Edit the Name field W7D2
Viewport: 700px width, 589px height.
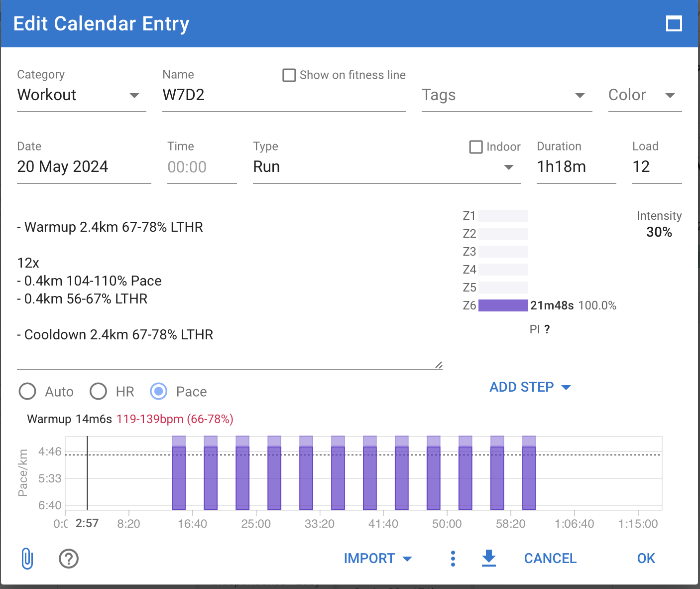click(x=284, y=95)
